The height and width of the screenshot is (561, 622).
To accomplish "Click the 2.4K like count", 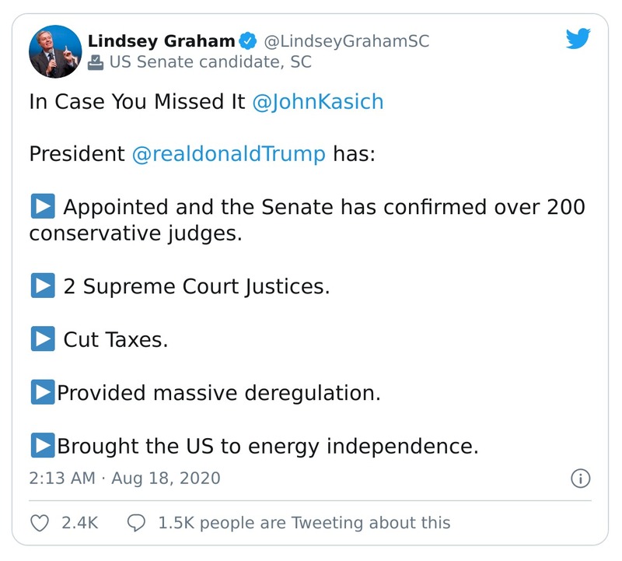I will tap(79, 523).
